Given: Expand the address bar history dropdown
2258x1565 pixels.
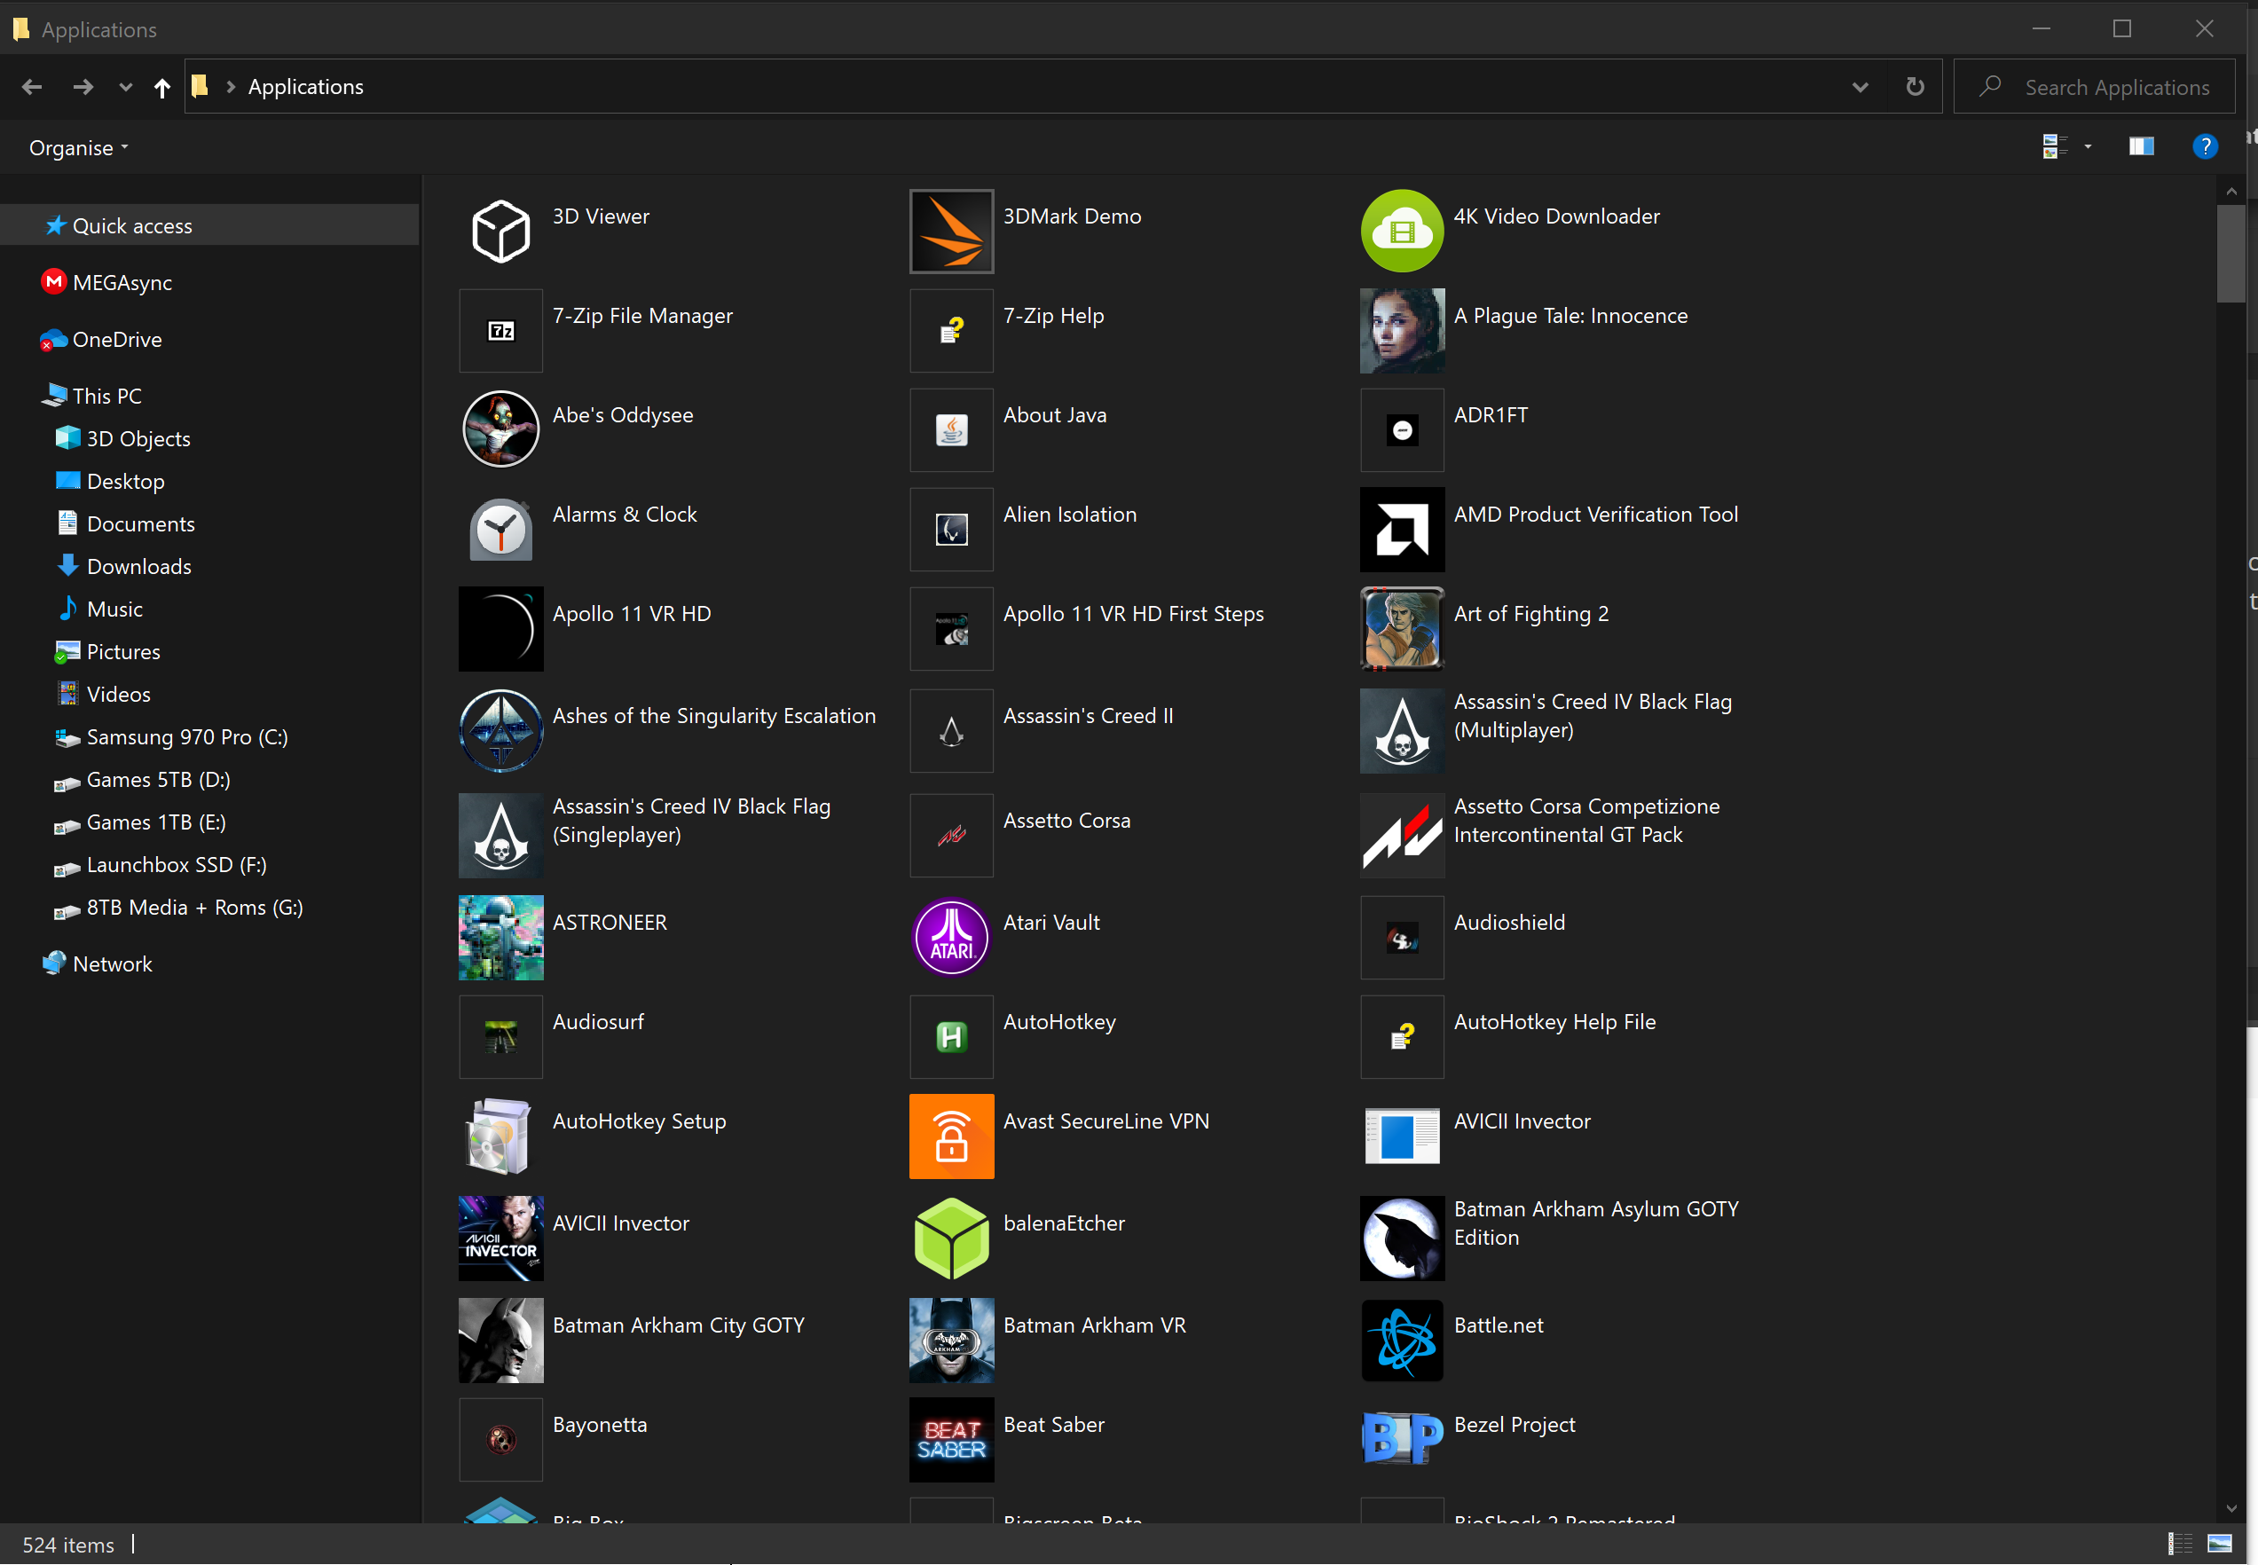Looking at the screenshot, I should coord(1859,87).
